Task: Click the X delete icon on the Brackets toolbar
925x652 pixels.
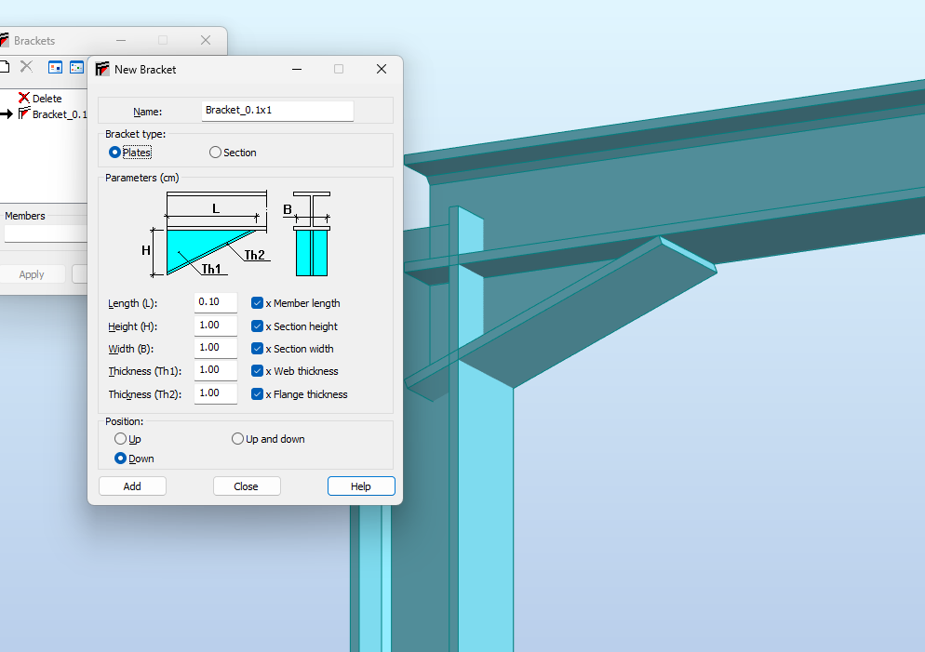Action: coord(24,67)
